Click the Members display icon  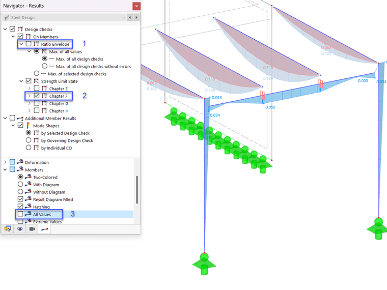click(20, 169)
